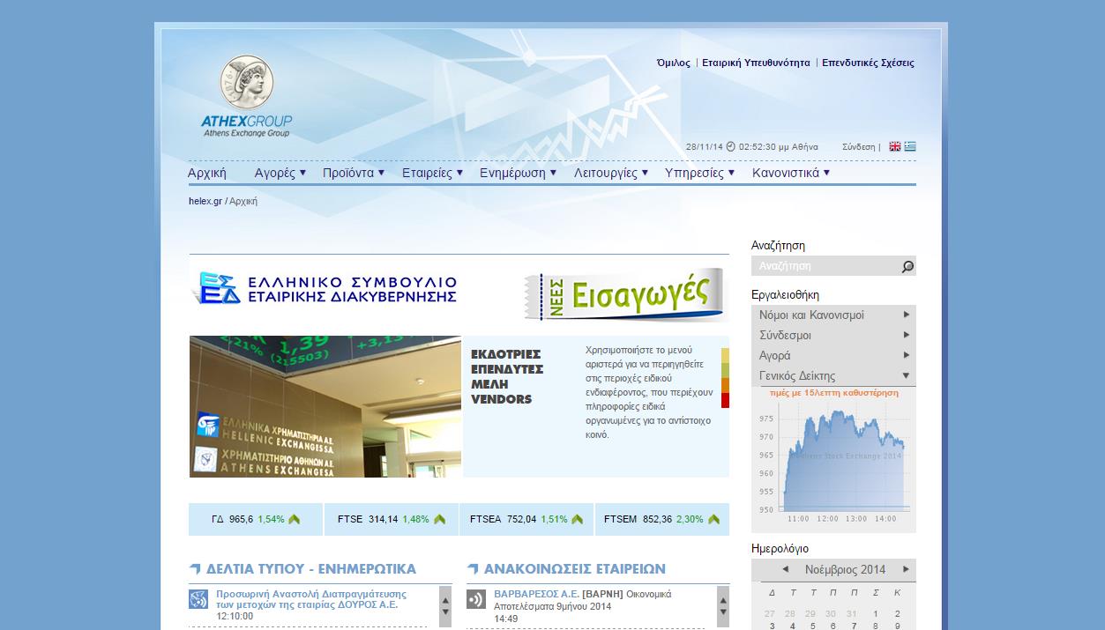
Task: Click the icon next to ΔΟΥΡΟΣ Α.Ε. news item
Action: [x=198, y=600]
